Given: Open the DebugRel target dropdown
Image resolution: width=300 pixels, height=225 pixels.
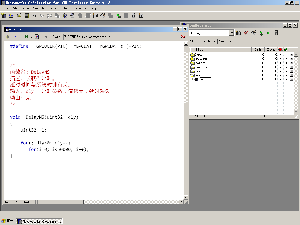Looking at the screenshot, I should (231, 33).
